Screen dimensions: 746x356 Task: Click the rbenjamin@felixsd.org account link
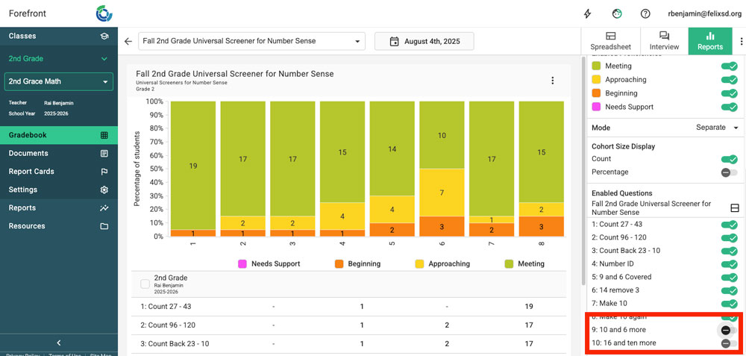[x=699, y=13]
